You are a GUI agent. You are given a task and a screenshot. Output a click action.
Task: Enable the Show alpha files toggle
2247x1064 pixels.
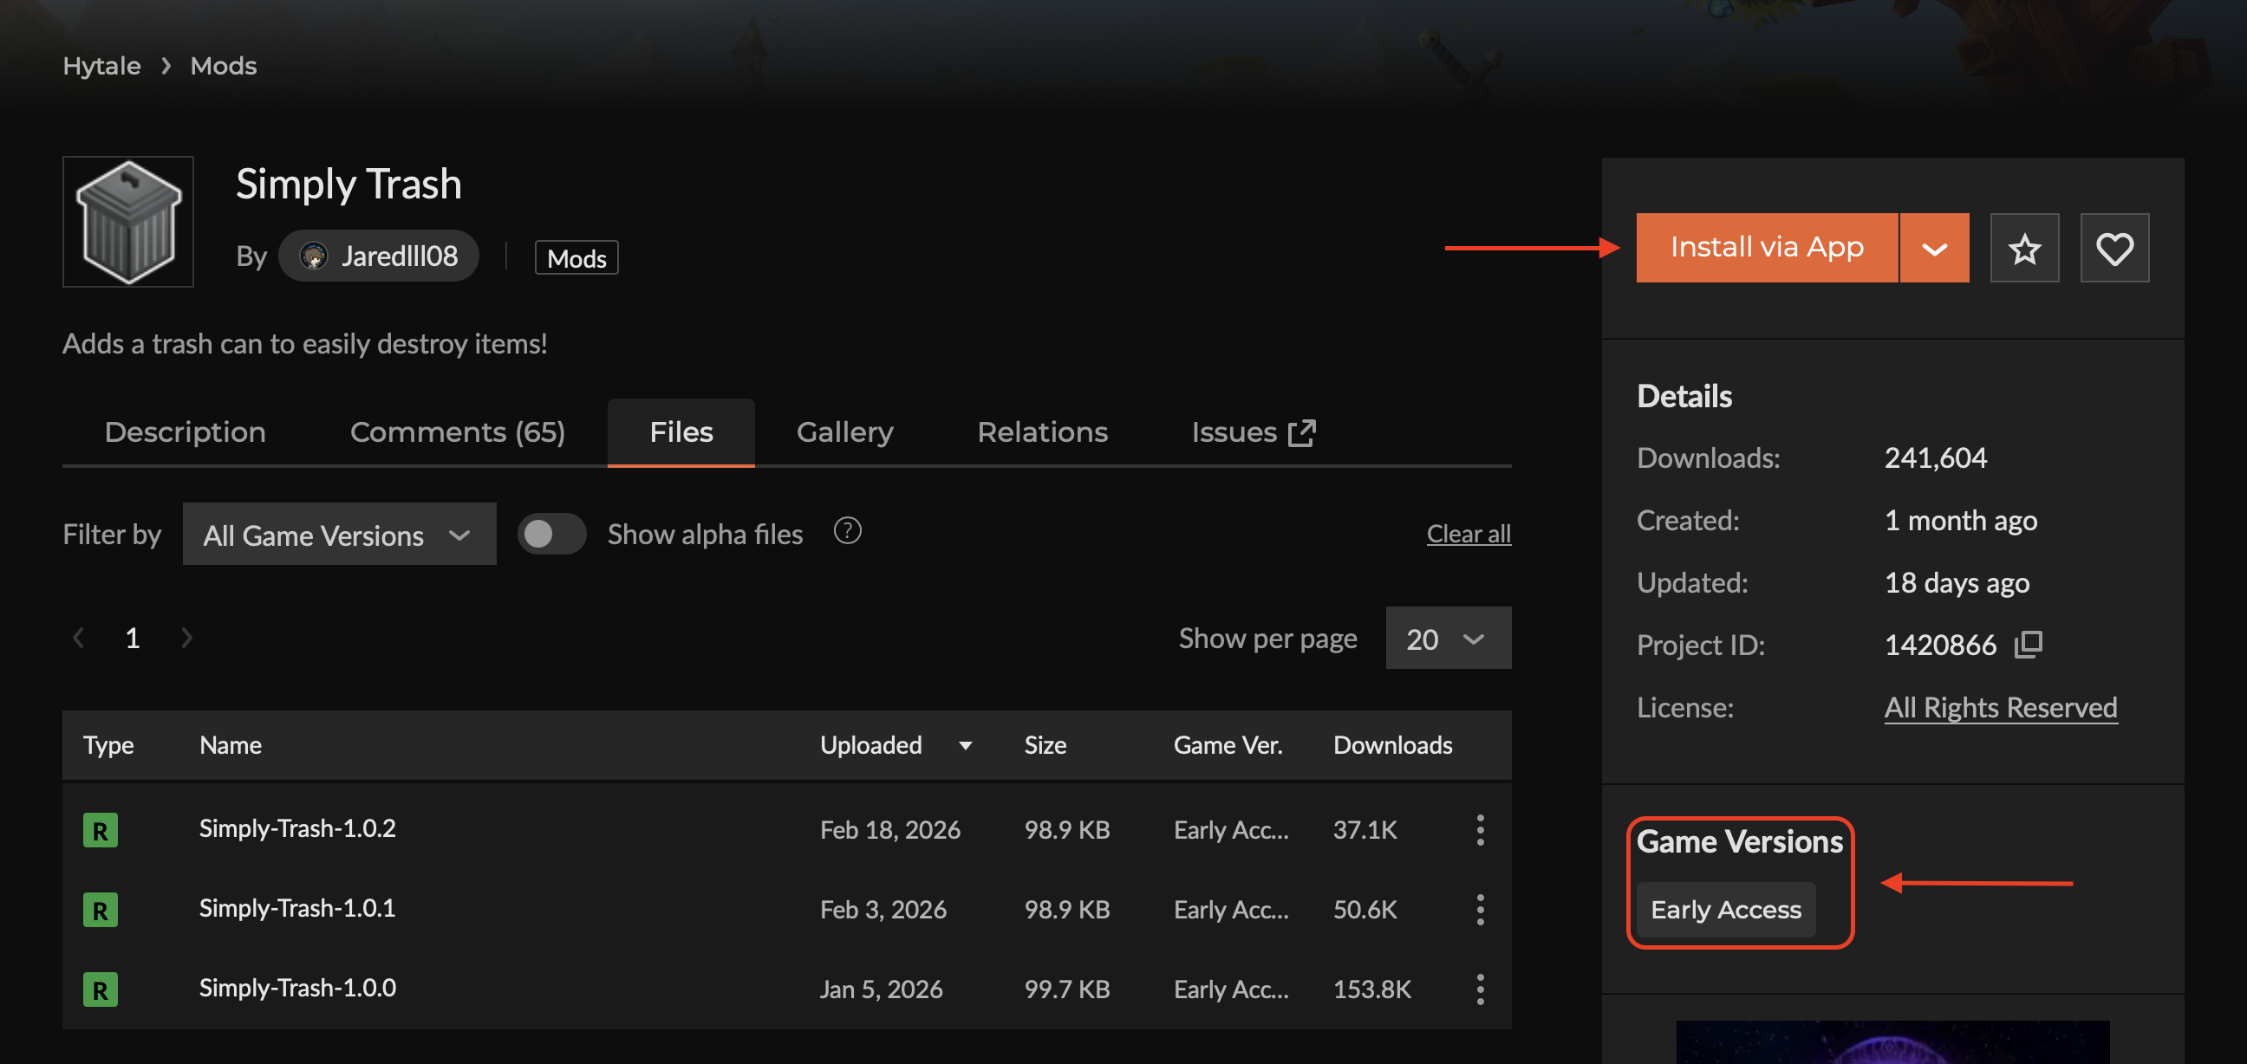551,534
